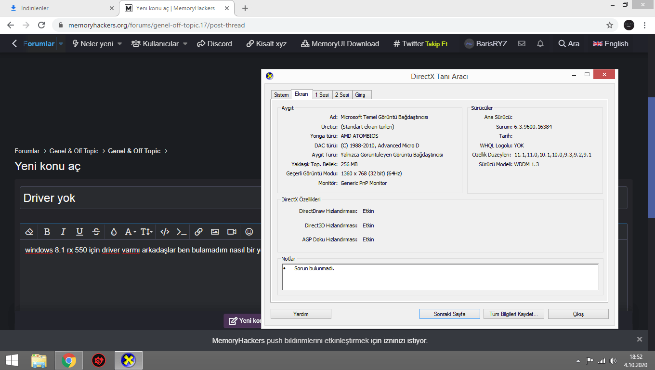Click bold Genel & Off Topic breadcrumb
The width and height of the screenshot is (655, 370).
(134, 151)
